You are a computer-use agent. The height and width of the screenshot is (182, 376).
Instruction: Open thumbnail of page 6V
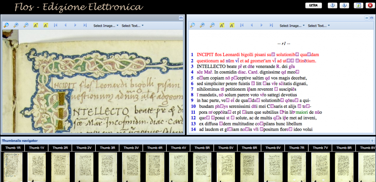point(273,167)
